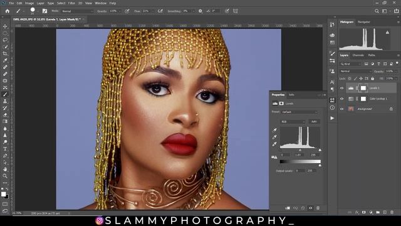401x226 pixels.
Task: Select the Crop tool
Action: (x=5, y=53)
